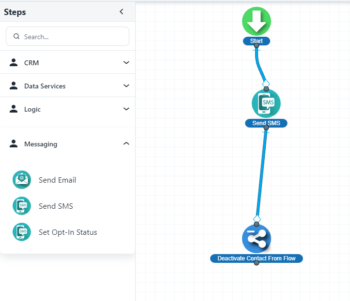
Task: Click the person icon beside Logic
Action: (14, 109)
